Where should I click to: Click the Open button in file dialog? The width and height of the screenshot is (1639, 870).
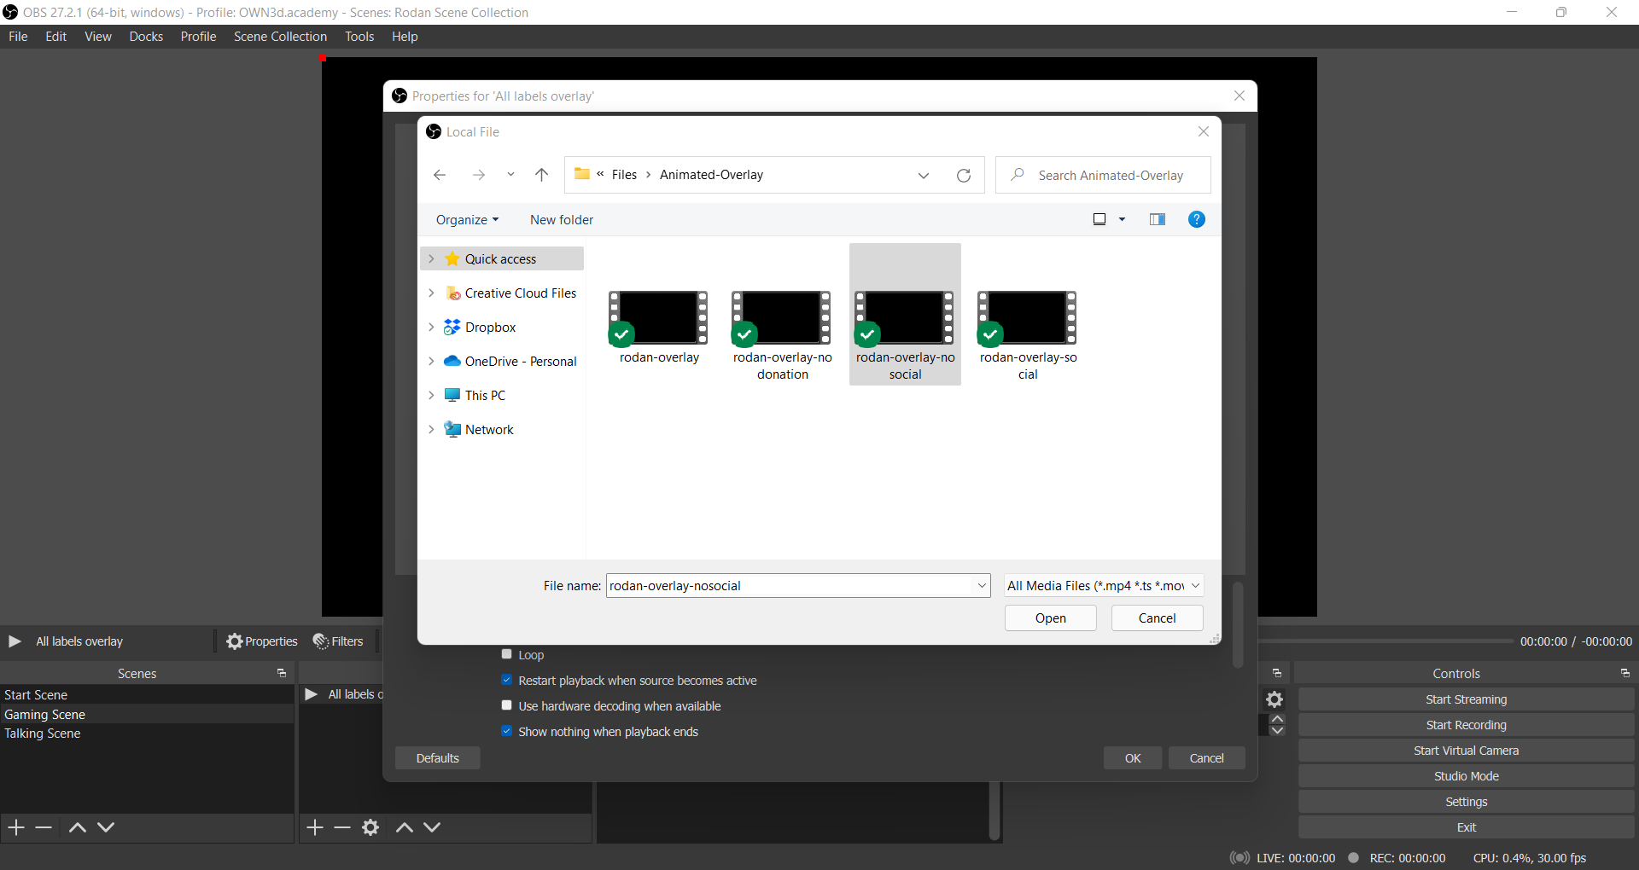(x=1050, y=618)
